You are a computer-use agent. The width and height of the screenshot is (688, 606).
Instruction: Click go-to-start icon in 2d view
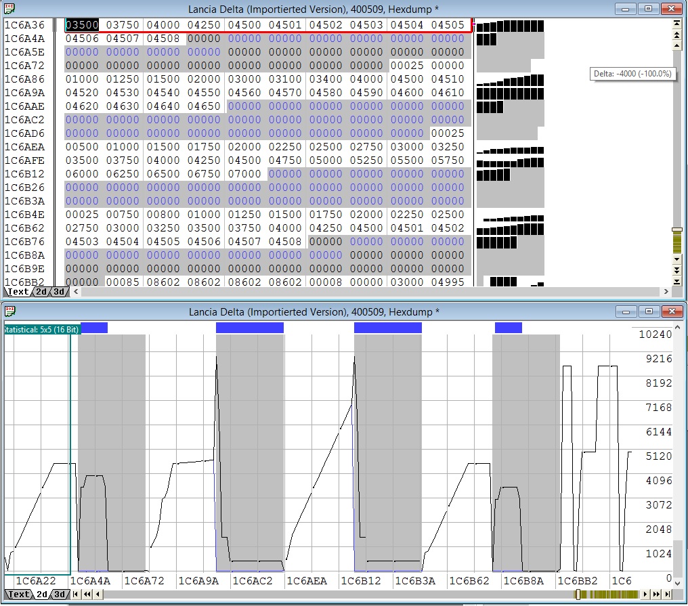(75, 594)
